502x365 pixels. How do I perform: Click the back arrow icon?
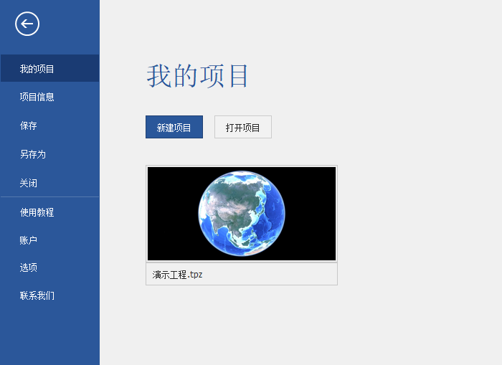pyautogui.click(x=27, y=24)
